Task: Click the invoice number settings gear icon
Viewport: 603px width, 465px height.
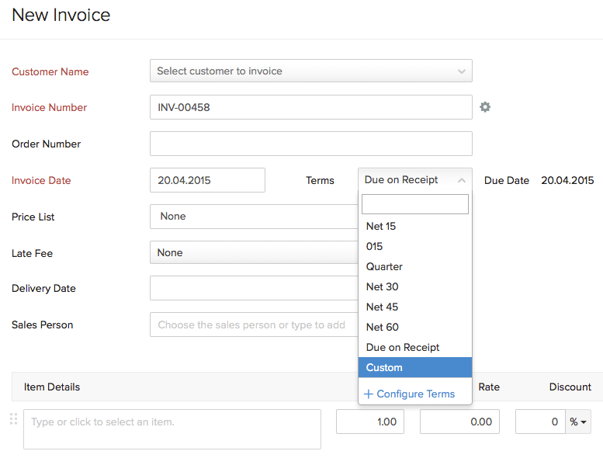Action: pos(485,107)
